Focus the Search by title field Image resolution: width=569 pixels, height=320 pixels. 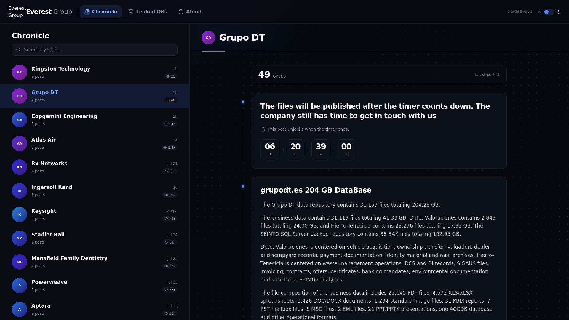point(95,50)
